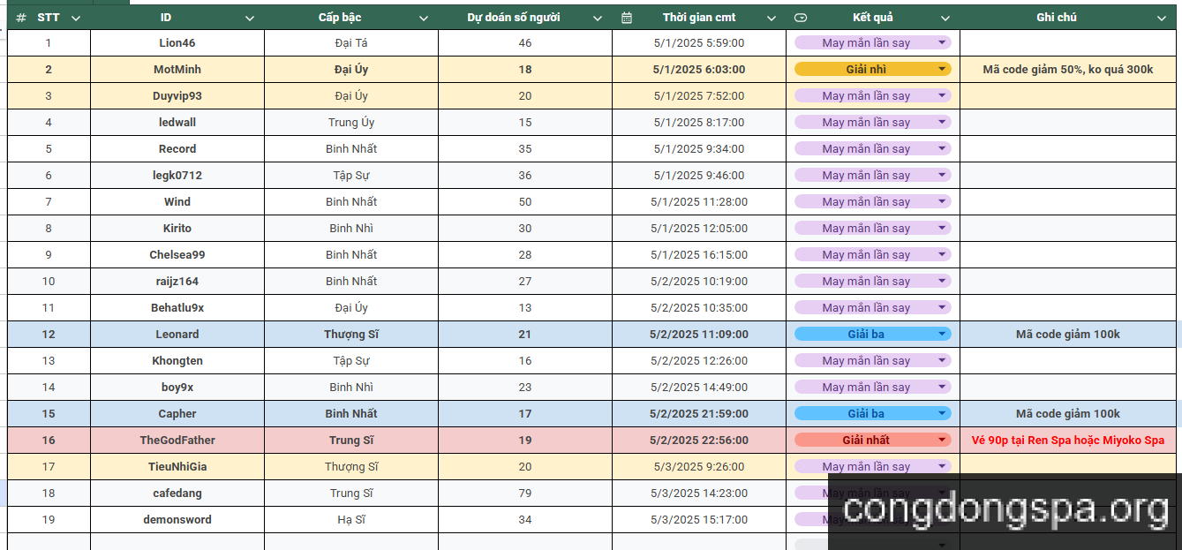
Task: Click the red Ren Spa voucher note cell
Action: (1067, 440)
